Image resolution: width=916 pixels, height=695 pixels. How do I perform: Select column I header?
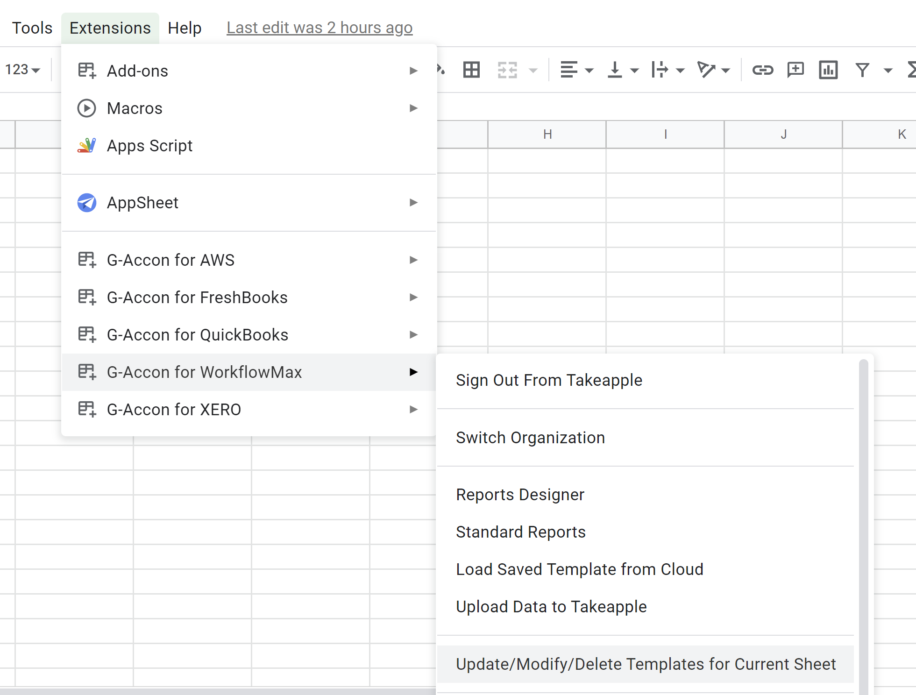666,135
